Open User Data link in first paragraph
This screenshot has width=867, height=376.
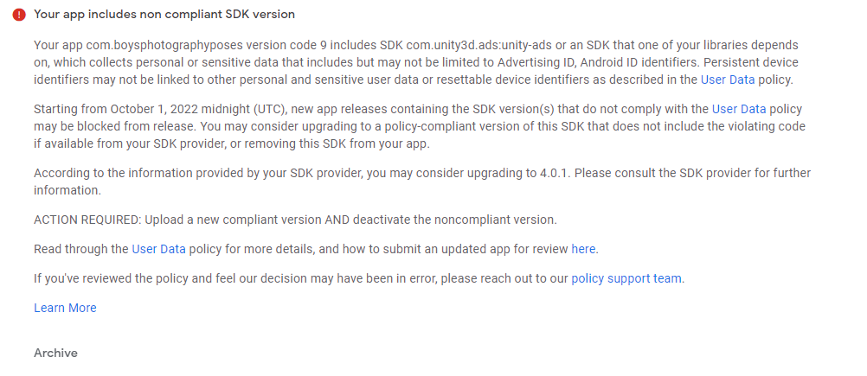[728, 80]
